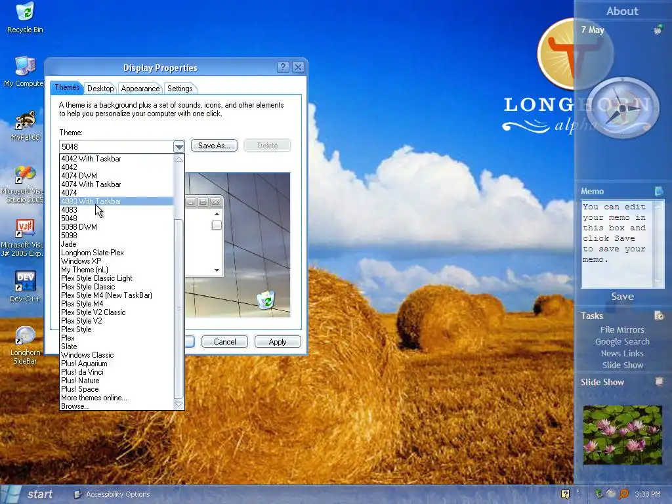Open News Links task link
This screenshot has height=504, width=672.
click(622, 353)
